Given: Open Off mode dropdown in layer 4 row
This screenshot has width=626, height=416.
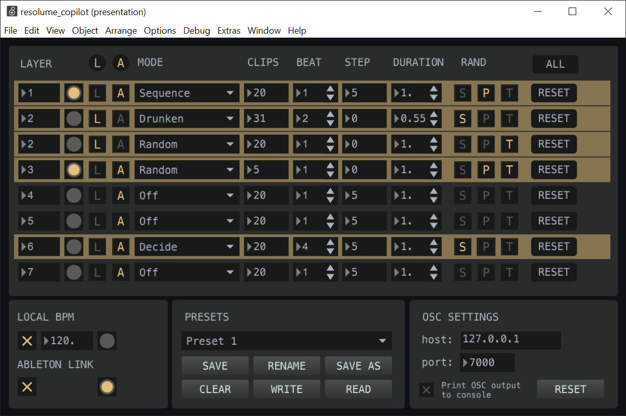Looking at the screenshot, I should pos(187,195).
